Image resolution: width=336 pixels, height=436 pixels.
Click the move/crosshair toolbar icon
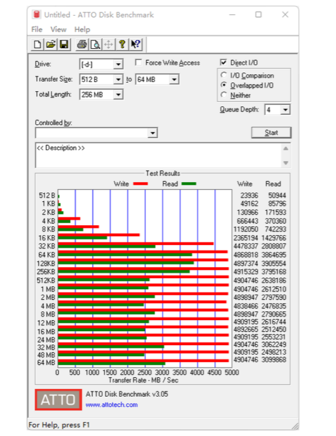[108, 45]
